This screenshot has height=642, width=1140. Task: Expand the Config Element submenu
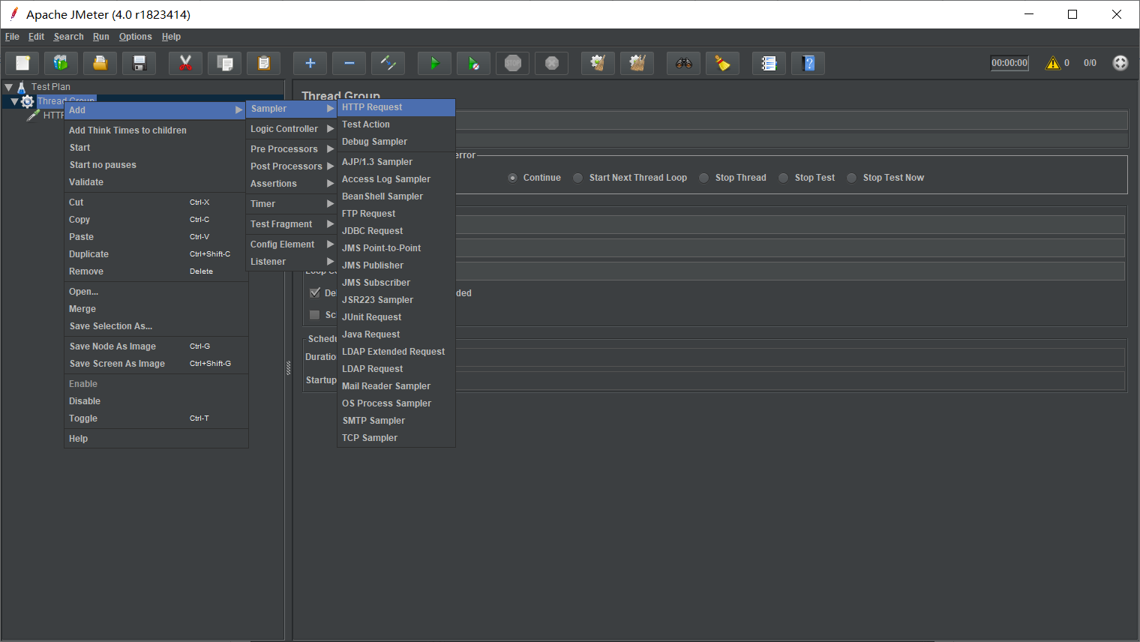(291, 244)
